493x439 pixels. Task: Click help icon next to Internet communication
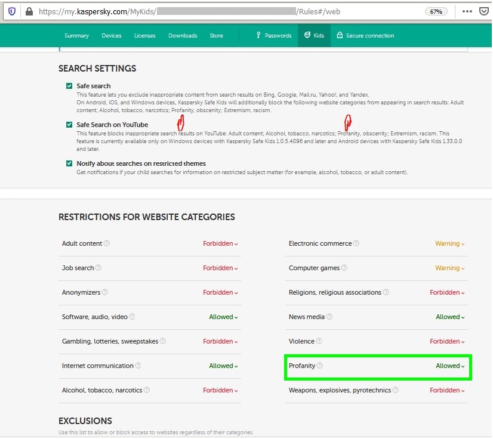pyautogui.click(x=138, y=366)
